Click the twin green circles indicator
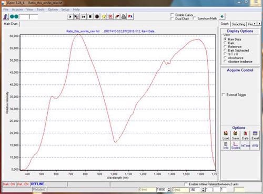This screenshot has height=194, width=263. pyautogui.click(x=14, y=17)
